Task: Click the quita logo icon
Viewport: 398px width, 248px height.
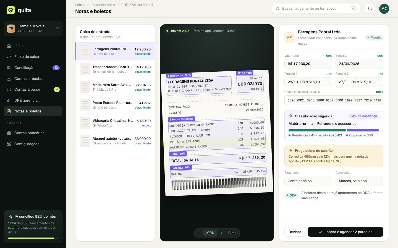Action: point(11,10)
